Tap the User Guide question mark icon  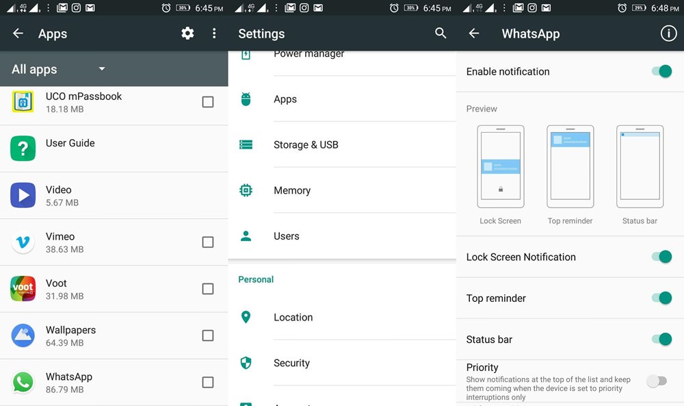[23, 149]
